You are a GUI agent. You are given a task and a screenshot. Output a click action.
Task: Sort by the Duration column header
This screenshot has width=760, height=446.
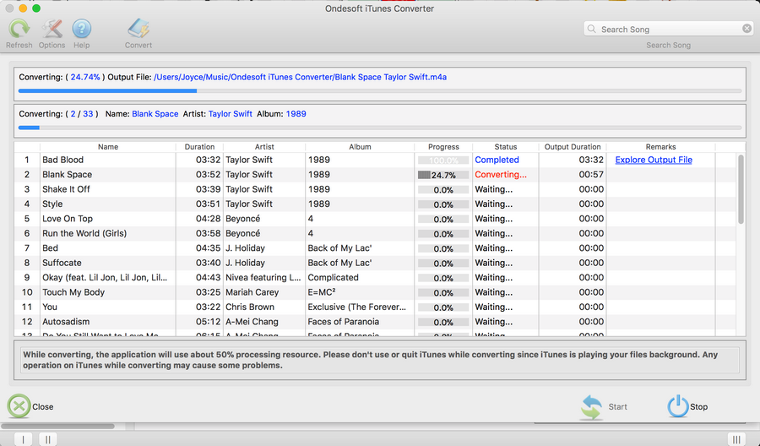[x=199, y=147]
